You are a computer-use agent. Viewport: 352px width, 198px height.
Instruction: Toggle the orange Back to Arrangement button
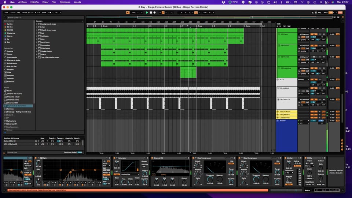128,12
